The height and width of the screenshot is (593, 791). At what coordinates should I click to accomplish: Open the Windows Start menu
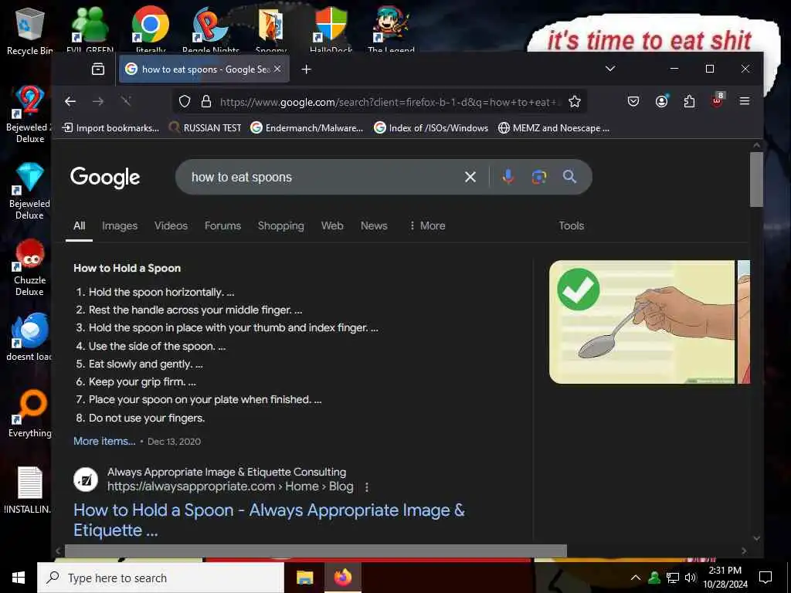coord(19,578)
